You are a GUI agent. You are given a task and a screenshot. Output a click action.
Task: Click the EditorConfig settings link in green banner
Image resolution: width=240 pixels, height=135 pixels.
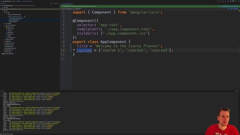coord(230,6)
